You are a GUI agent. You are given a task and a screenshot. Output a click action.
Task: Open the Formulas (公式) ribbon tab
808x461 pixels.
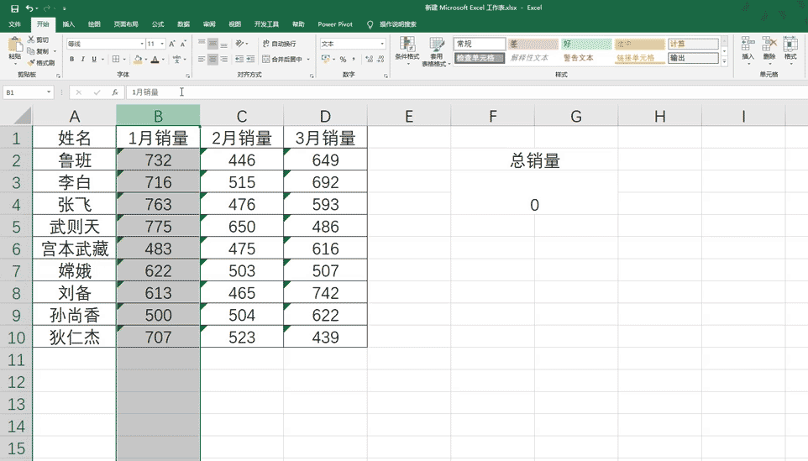158,24
